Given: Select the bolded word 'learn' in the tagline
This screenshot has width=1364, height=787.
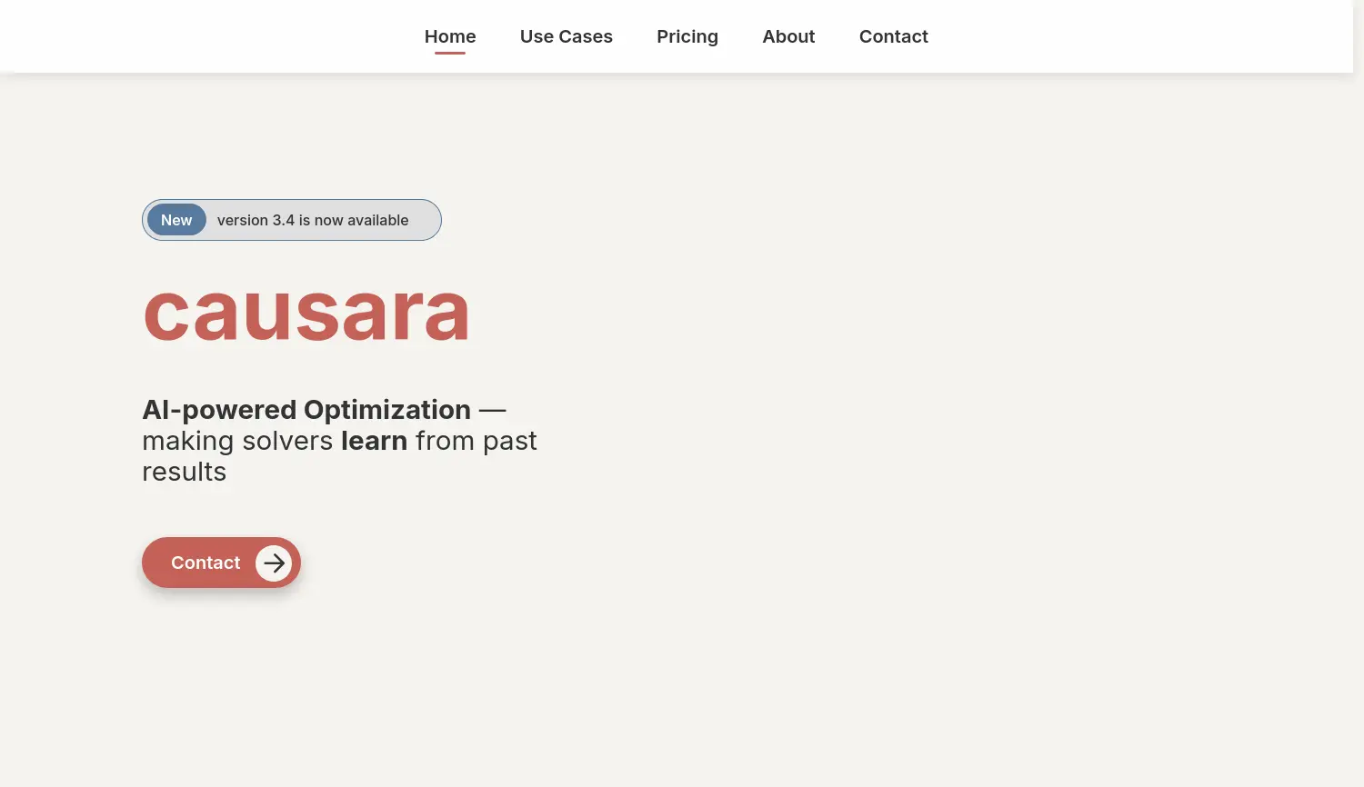Looking at the screenshot, I should point(374,441).
